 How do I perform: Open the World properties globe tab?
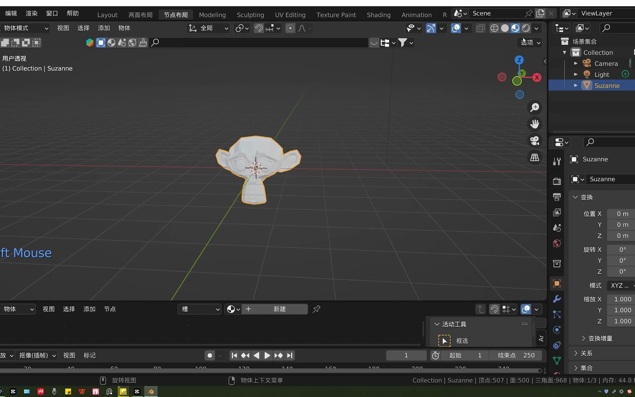point(557,243)
